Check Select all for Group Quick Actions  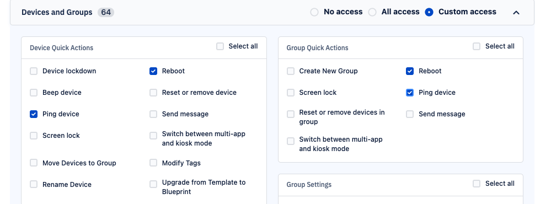(x=477, y=46)
